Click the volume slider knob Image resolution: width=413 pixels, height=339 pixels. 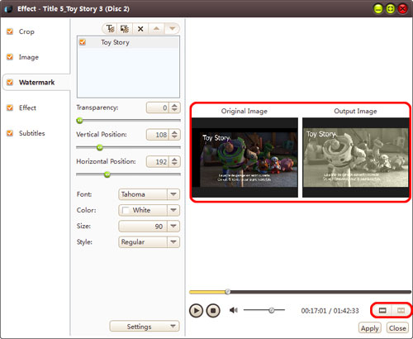click(272, 310)
